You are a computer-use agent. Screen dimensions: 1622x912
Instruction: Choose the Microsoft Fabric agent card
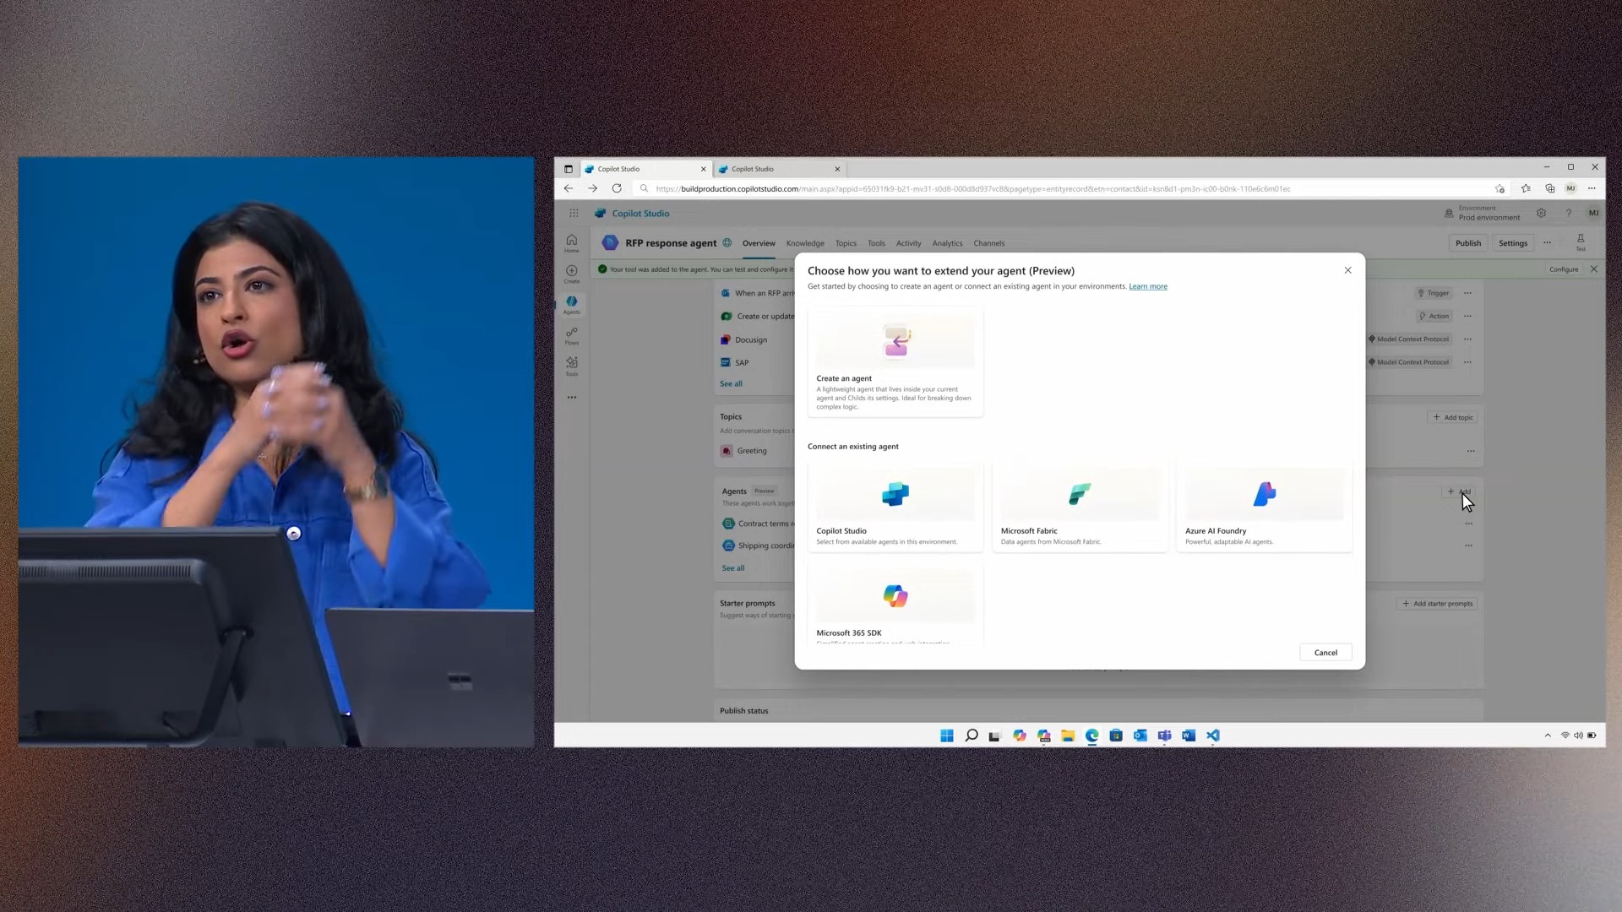[1080, 506]
